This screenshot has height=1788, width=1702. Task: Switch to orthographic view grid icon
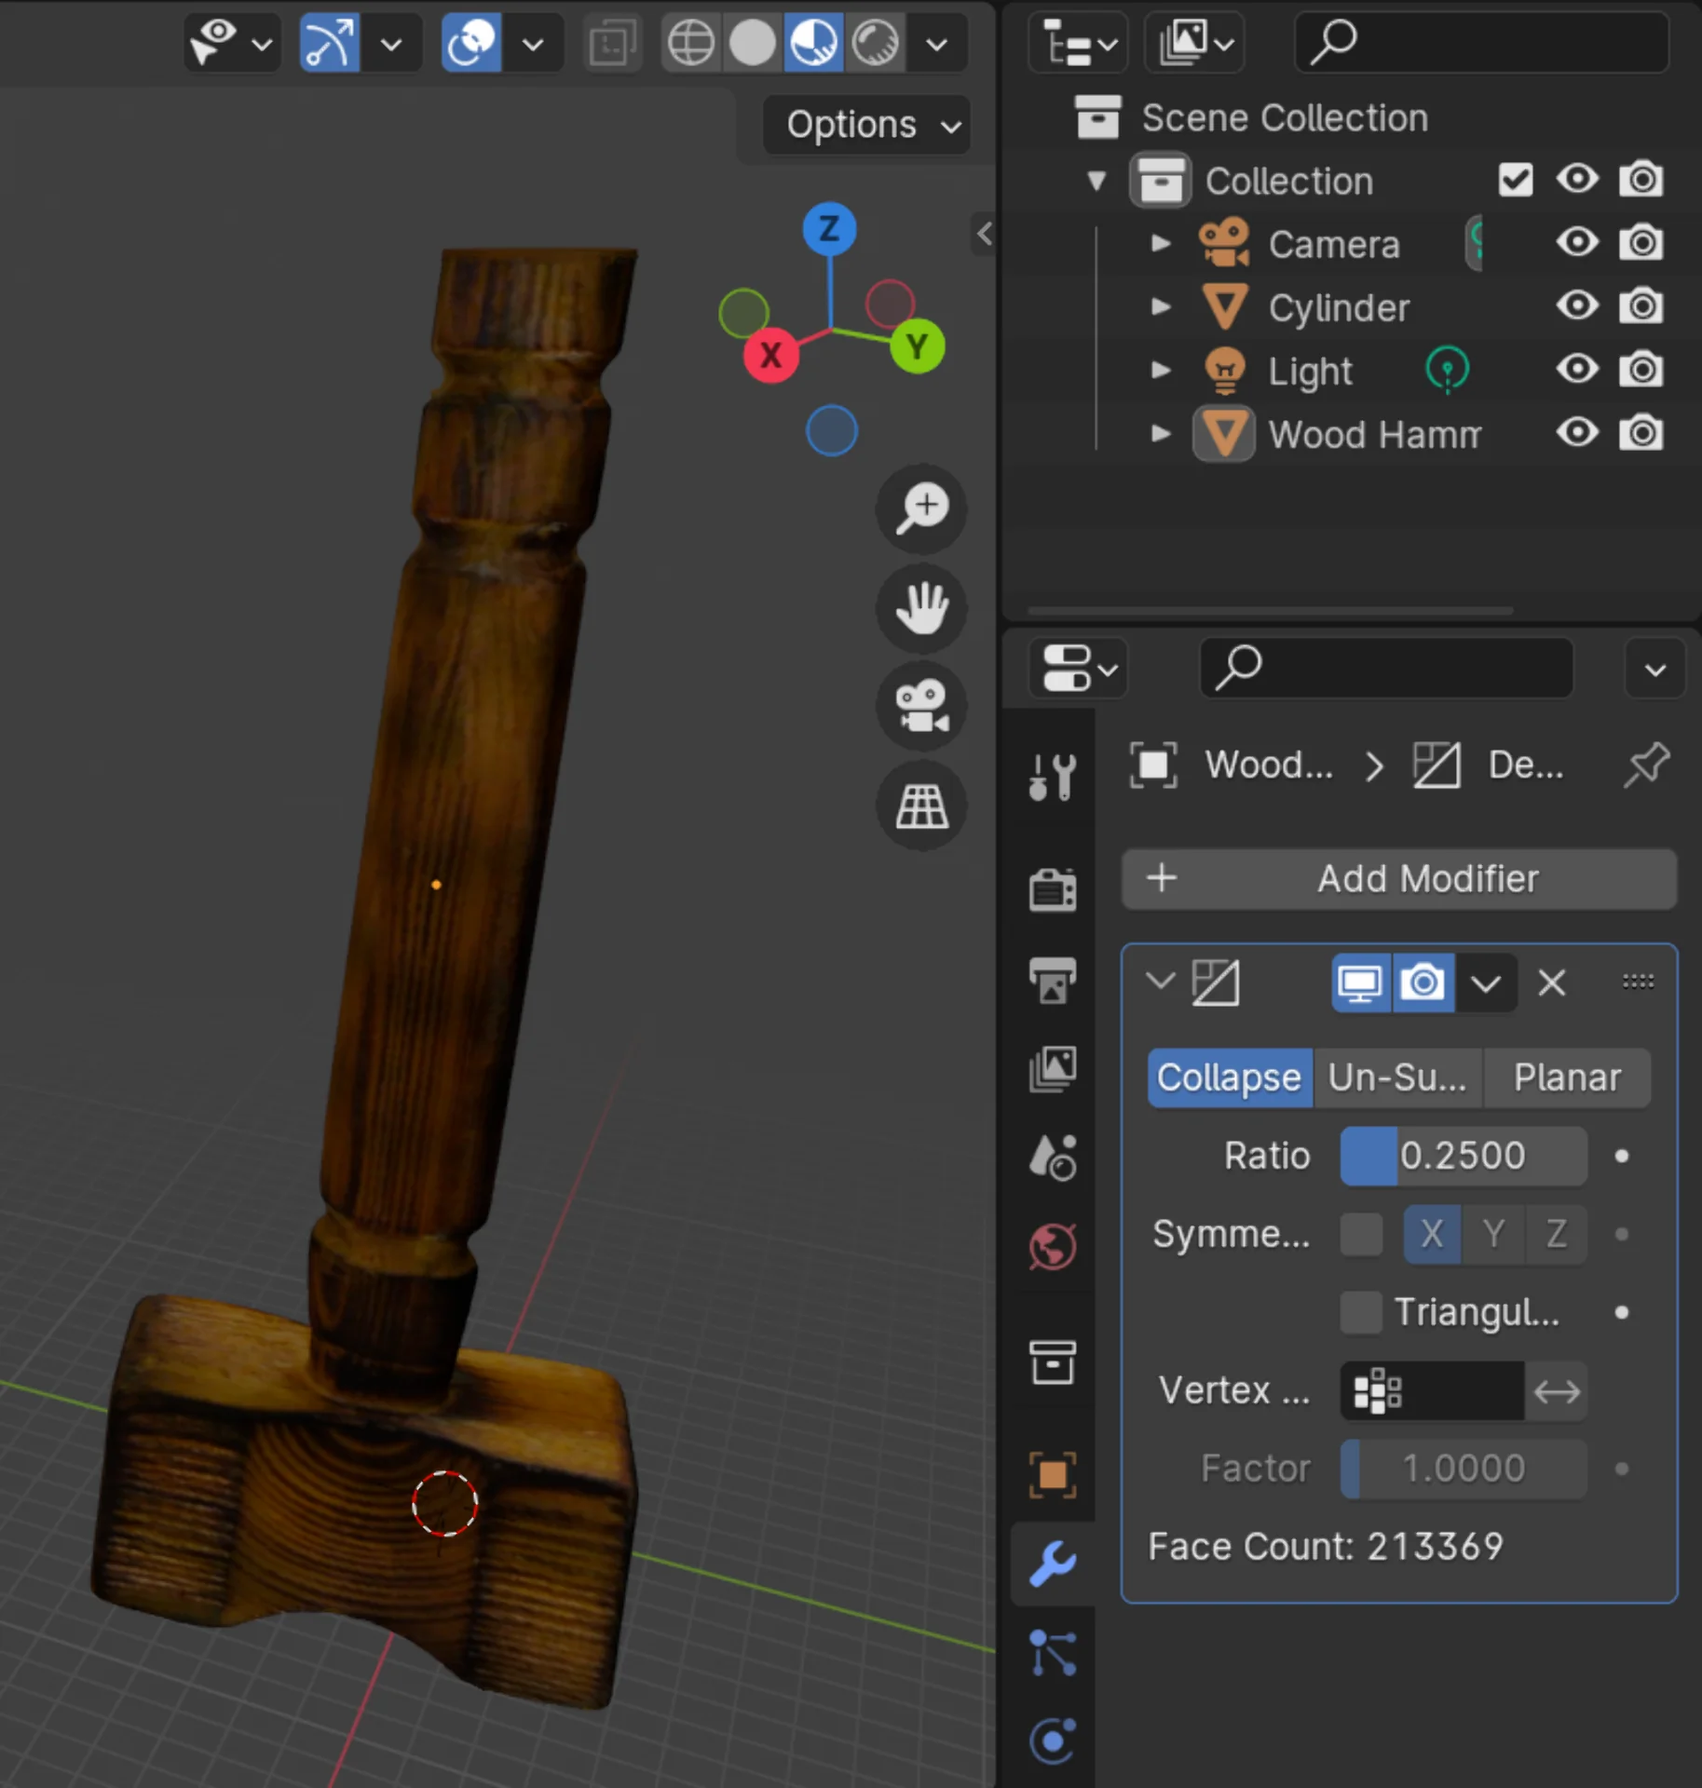coord(921,806)
